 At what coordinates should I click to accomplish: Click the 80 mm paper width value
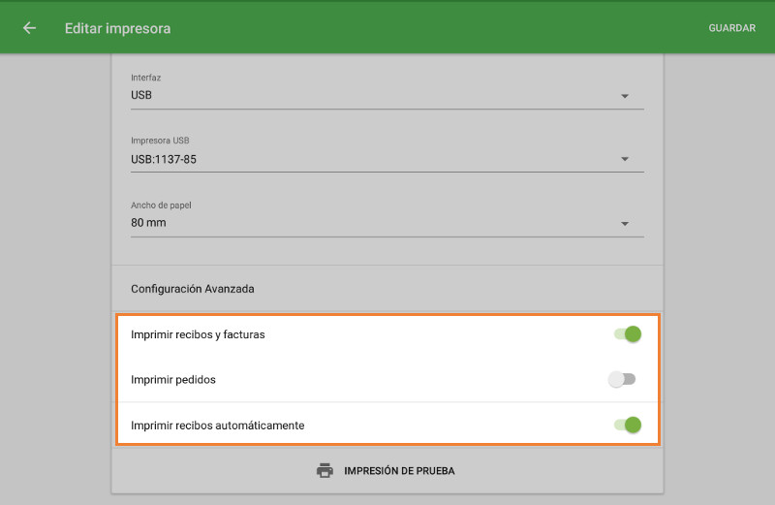[x=148, y=223]
